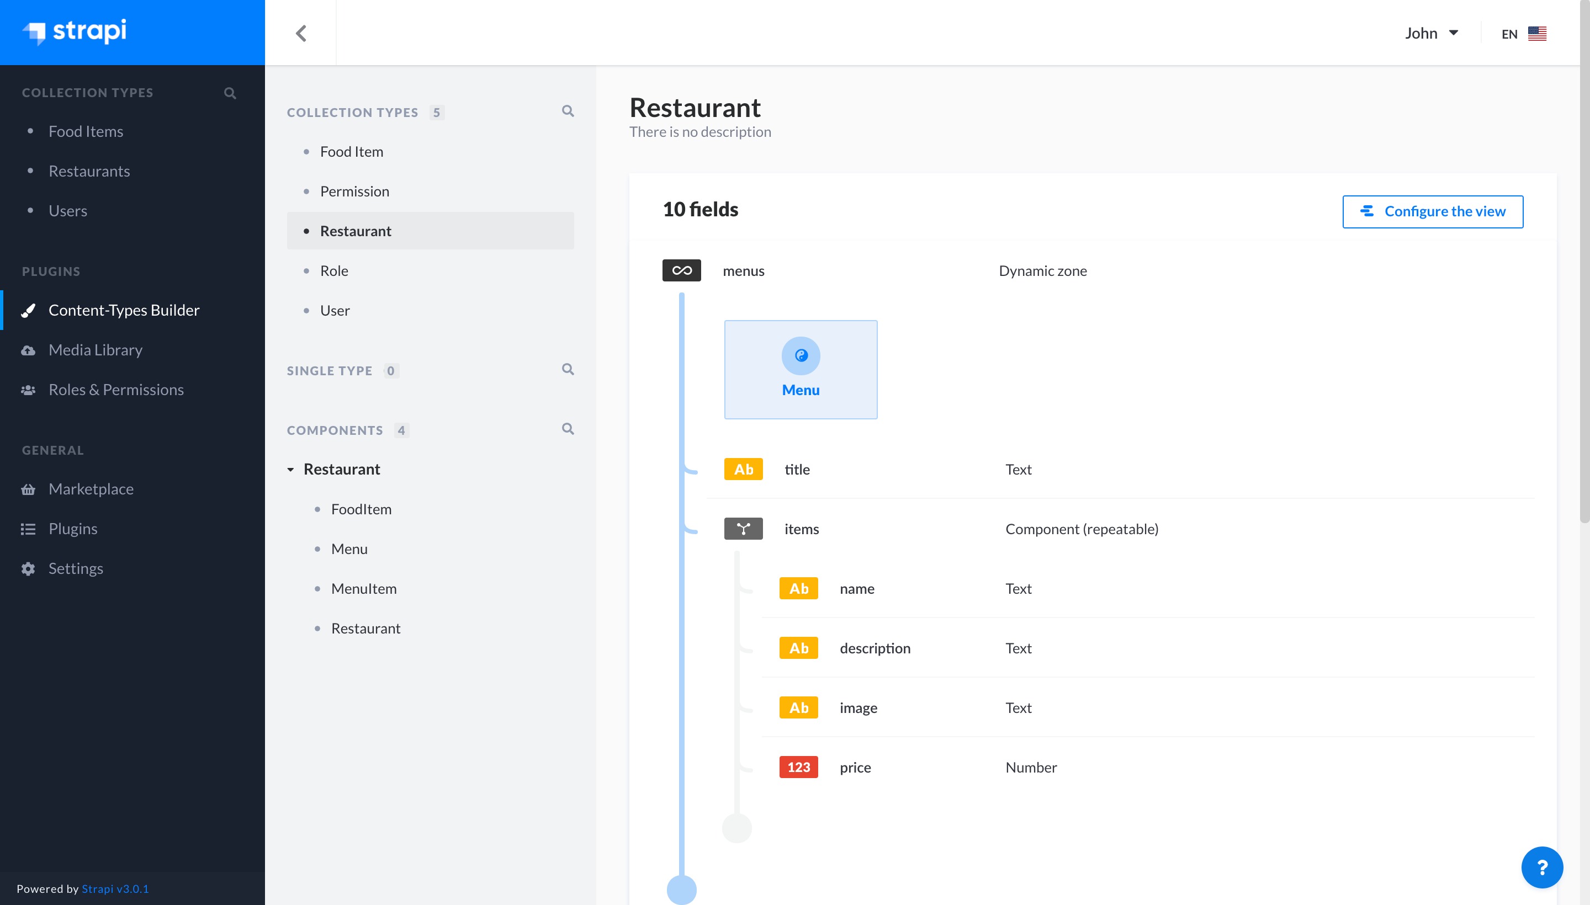The width and height of the screenshot is (1590, 905).
Task: Select the MenuItem component
Action: [x=364, y=588]
